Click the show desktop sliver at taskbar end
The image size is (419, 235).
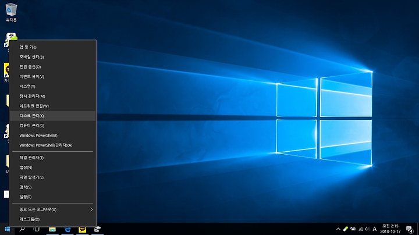[418, 229]
